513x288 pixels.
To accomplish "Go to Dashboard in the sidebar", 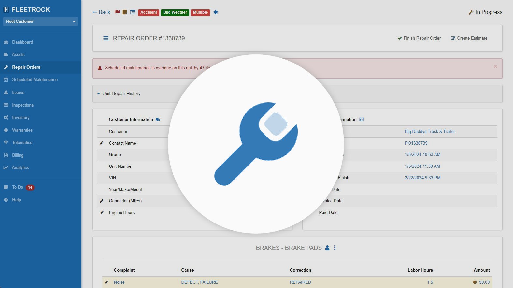I will click(22, 42).
